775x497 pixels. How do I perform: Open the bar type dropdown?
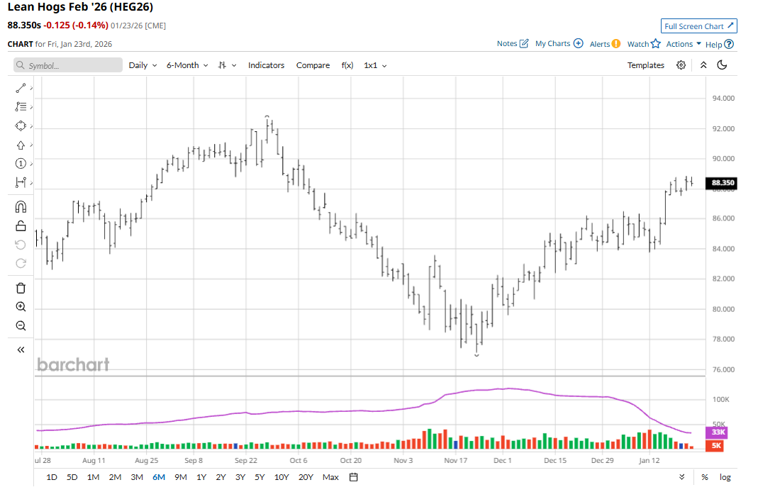pyautogui.click(x=228, y=65)
